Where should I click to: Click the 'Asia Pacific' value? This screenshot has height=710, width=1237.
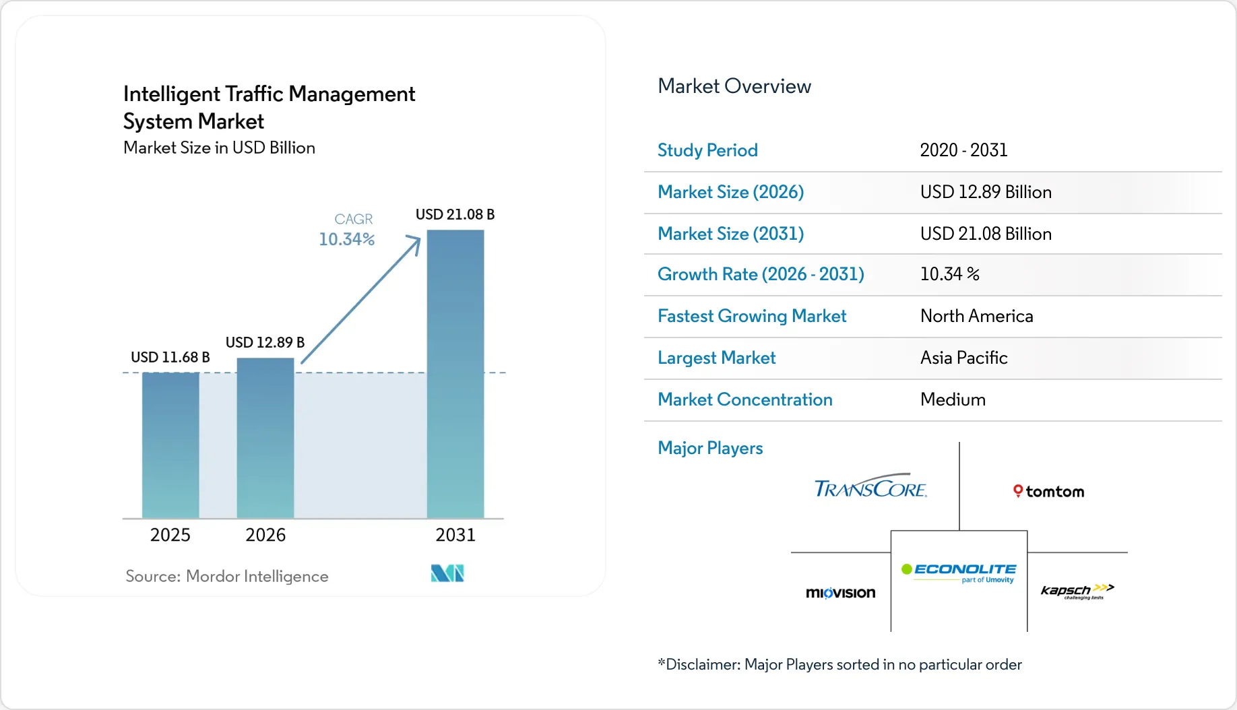tap(964, 358)
